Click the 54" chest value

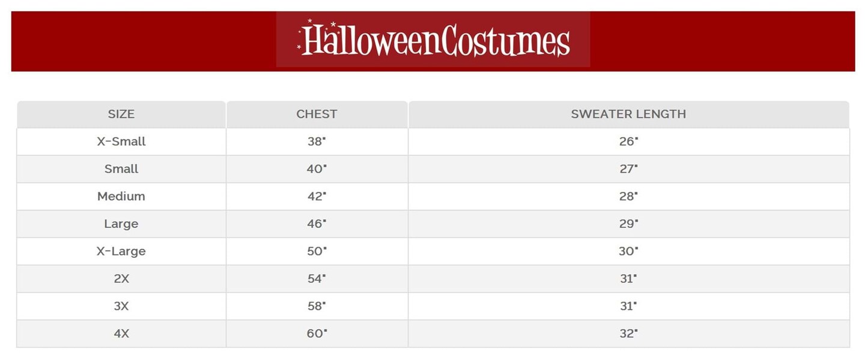[x=317, y=279]
